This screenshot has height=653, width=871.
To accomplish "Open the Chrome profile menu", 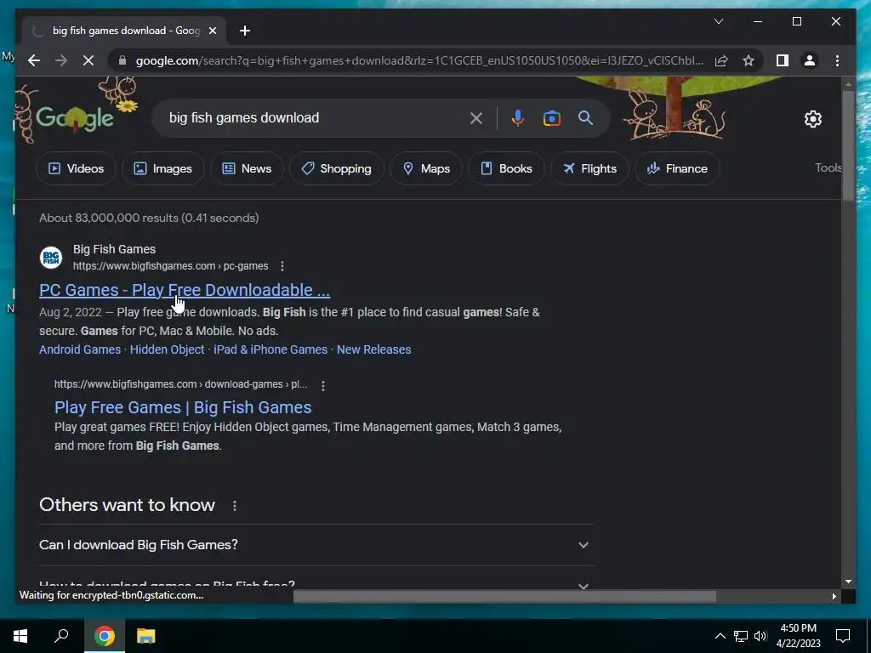I will tap(810, 60).
